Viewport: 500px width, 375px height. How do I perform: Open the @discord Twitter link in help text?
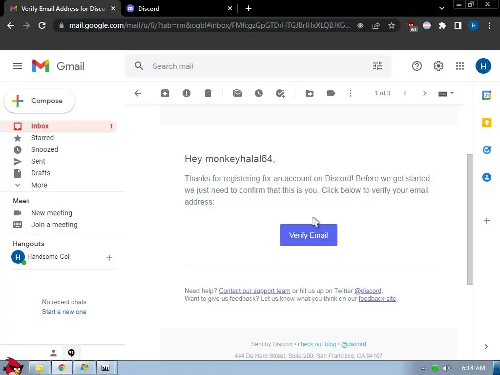pyautogui.click(x=368, y=291)
